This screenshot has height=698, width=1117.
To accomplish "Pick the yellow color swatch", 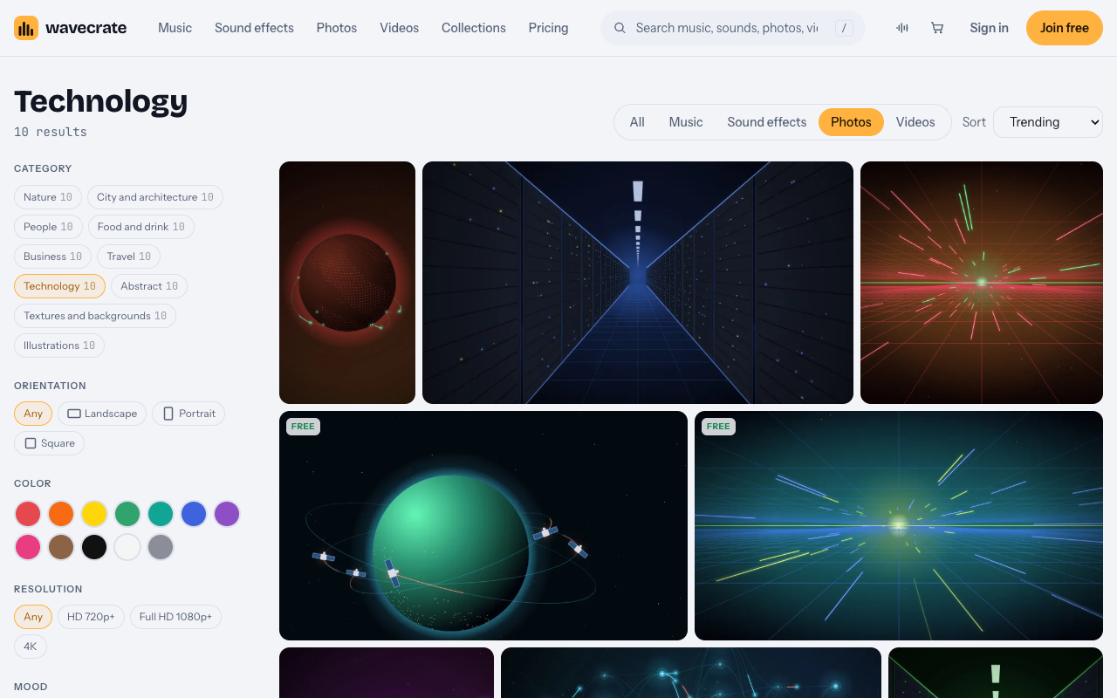I will pyautogui.click(x=94, y=514).
